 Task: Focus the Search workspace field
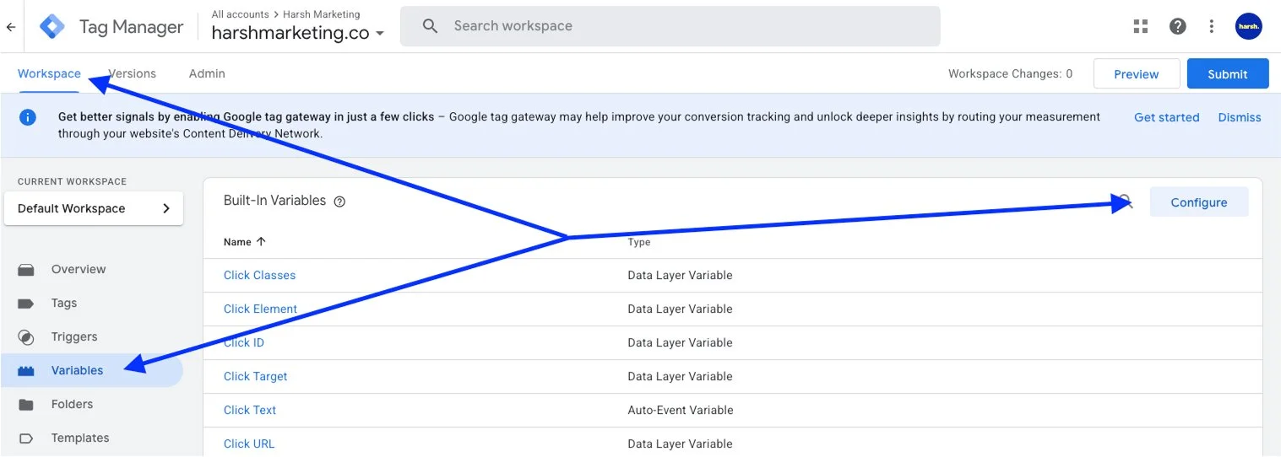[x=670, y=26]
